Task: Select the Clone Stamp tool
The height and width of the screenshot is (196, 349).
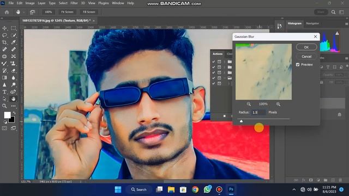Action: (13, 64)
